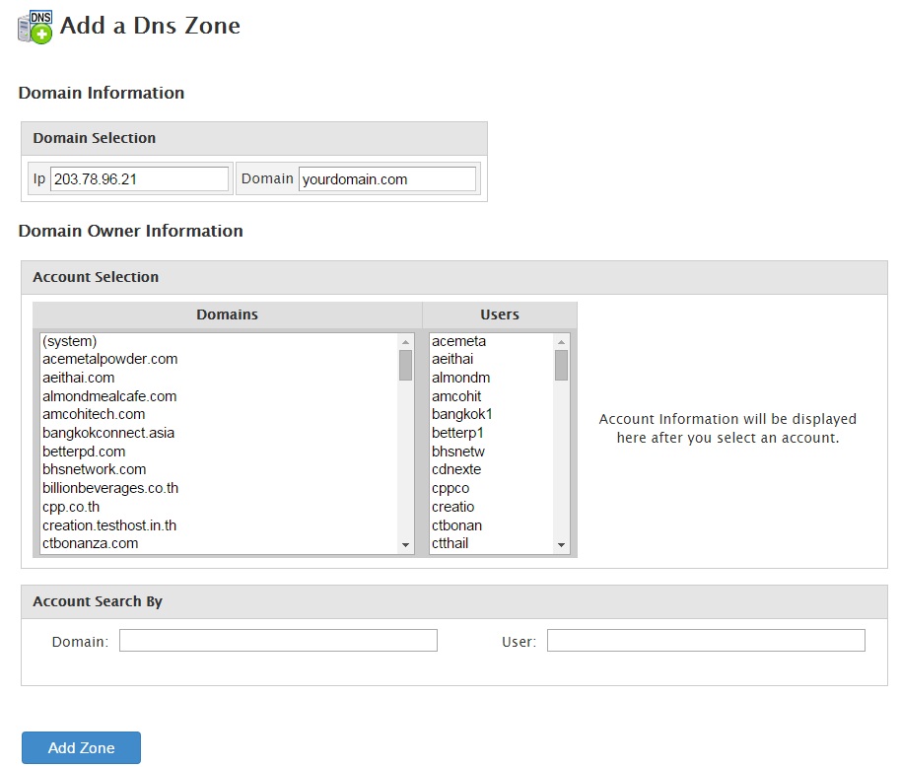Click the Users list scrollbar thumb
901x767 pixels.
coord(561,366)
